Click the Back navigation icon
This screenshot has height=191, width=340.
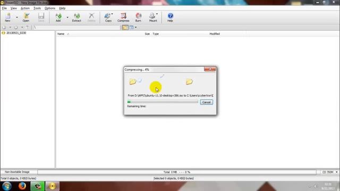pyautogui.click(x=4, y=28)
